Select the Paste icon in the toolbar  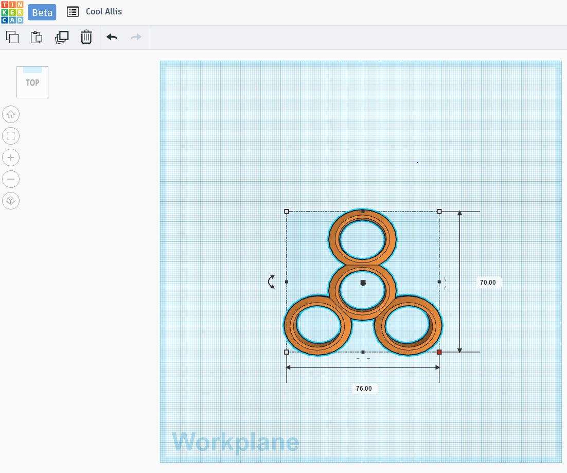pos(36,37)
